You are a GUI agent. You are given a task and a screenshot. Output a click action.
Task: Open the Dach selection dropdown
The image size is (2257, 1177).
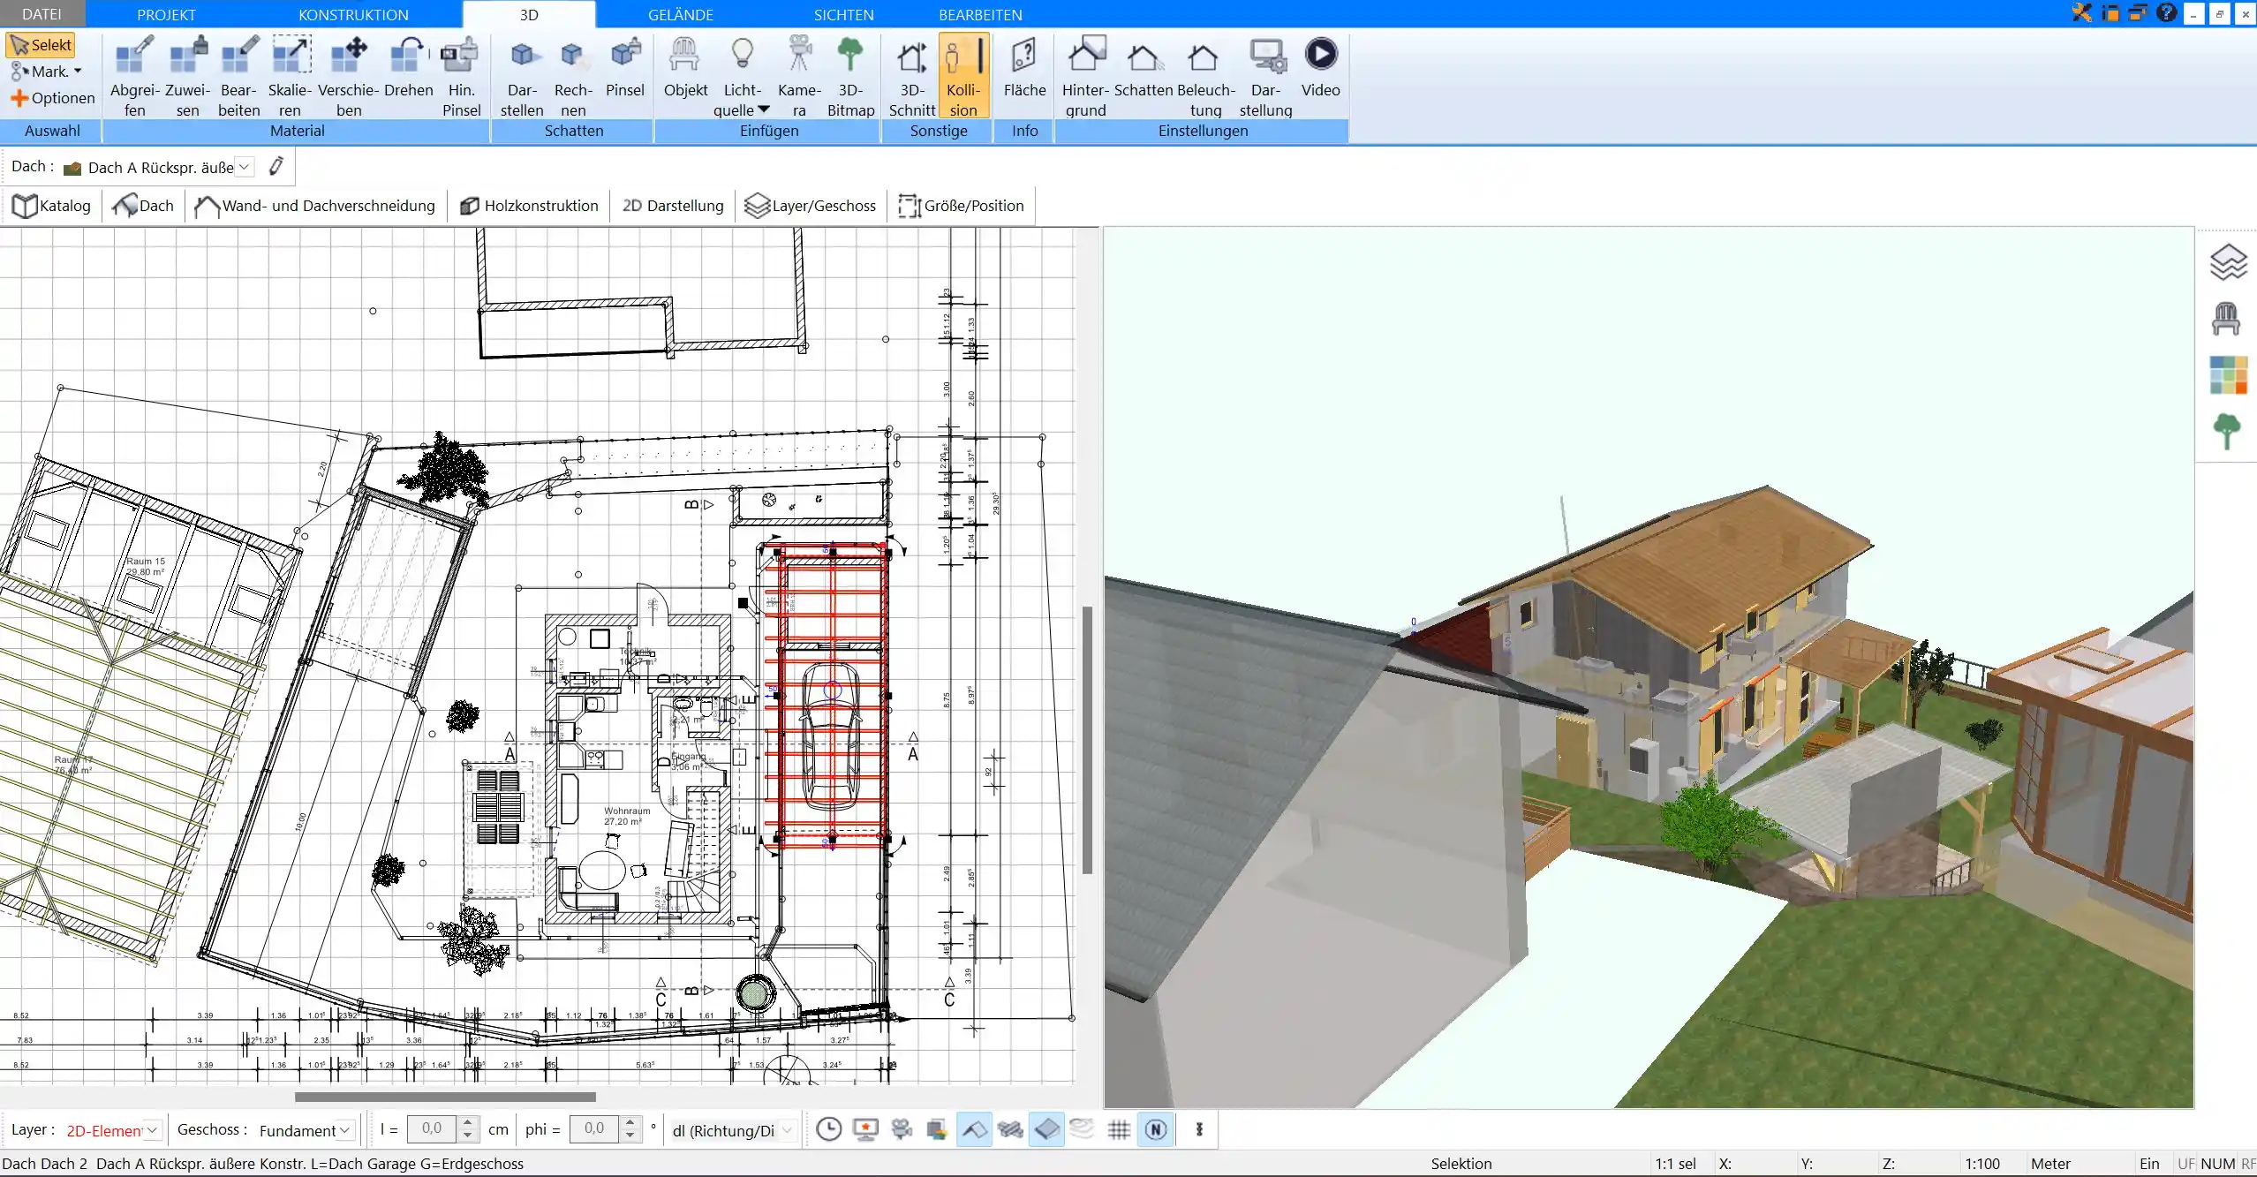point(245,167)
